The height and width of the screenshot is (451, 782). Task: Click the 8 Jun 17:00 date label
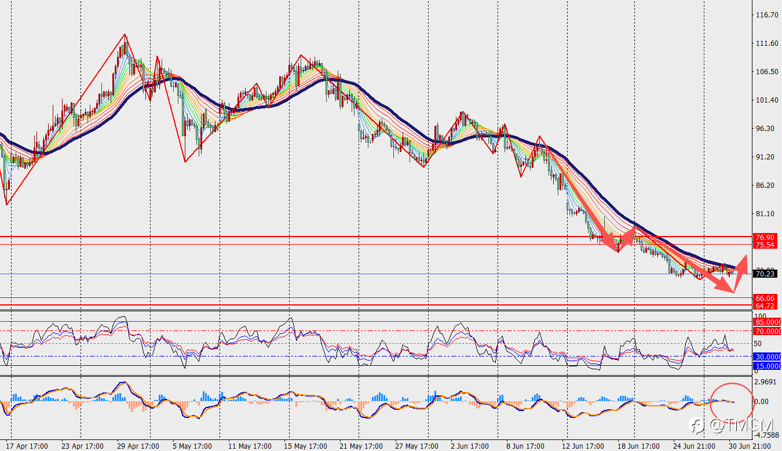point(525,446)
